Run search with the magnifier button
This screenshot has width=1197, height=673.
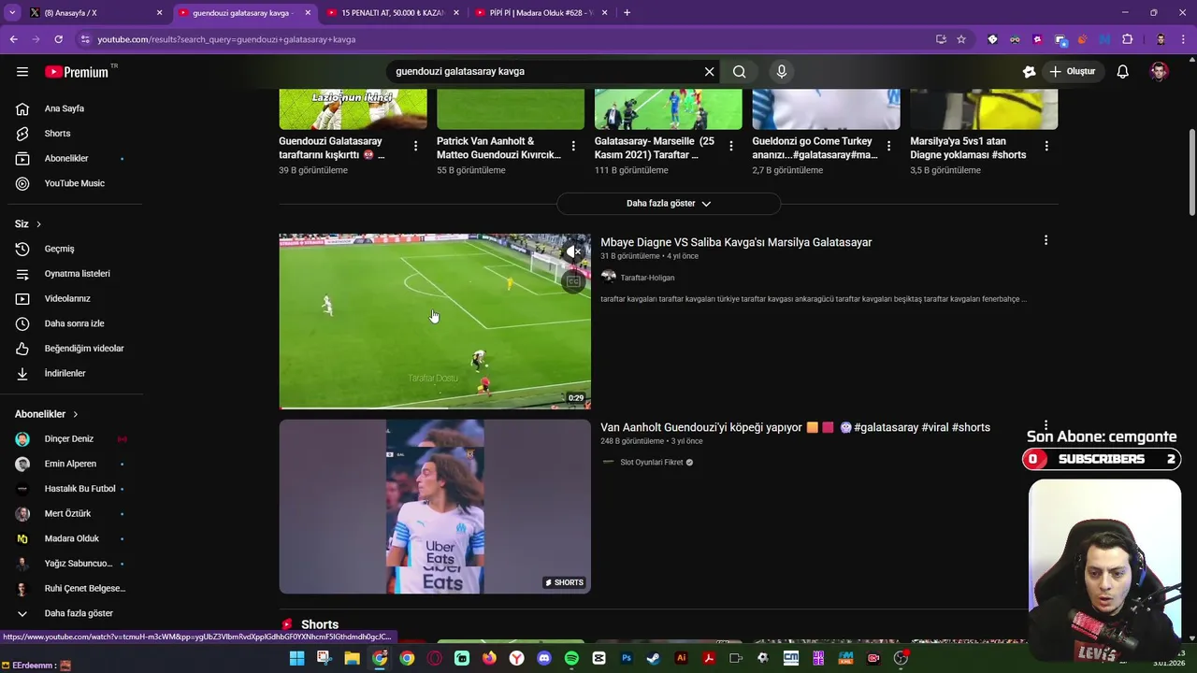point(740,72)
